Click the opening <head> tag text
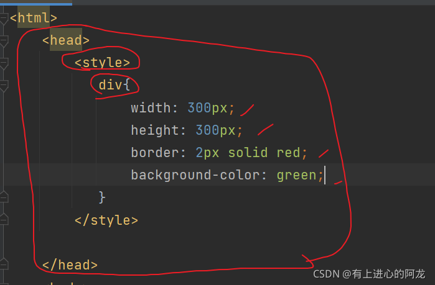The width and height of the screenshot is (435, 285). pyautogui.click(x=66, y=40)
